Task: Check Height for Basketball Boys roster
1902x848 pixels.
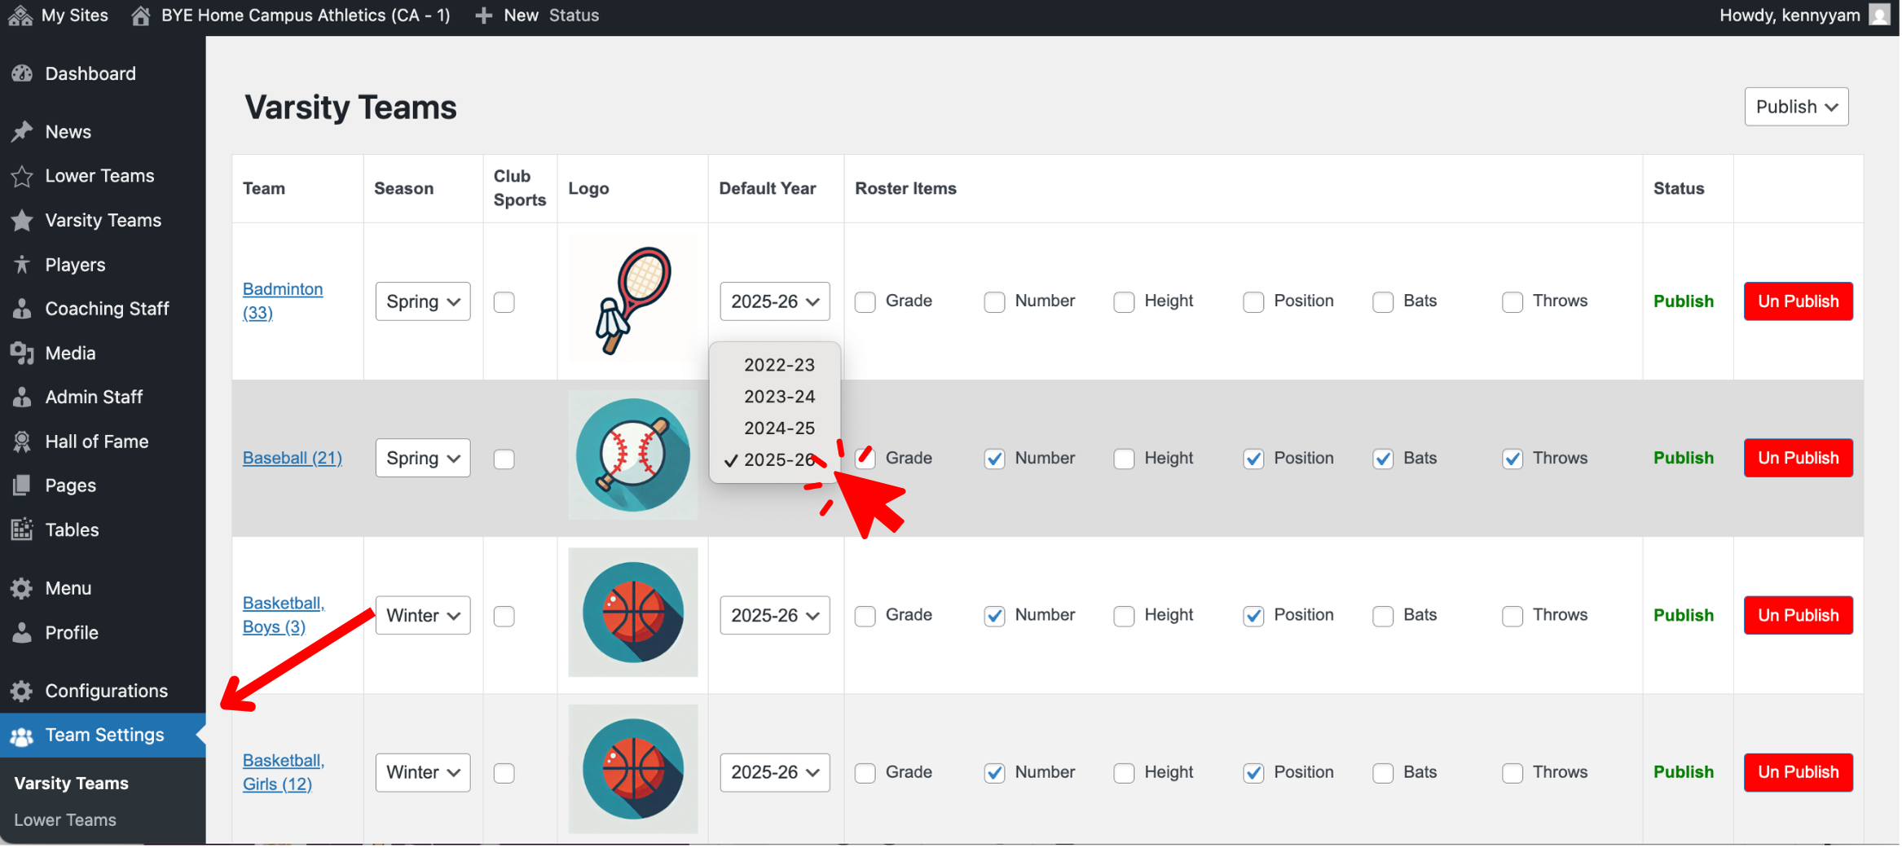Action: point(1123,616)
